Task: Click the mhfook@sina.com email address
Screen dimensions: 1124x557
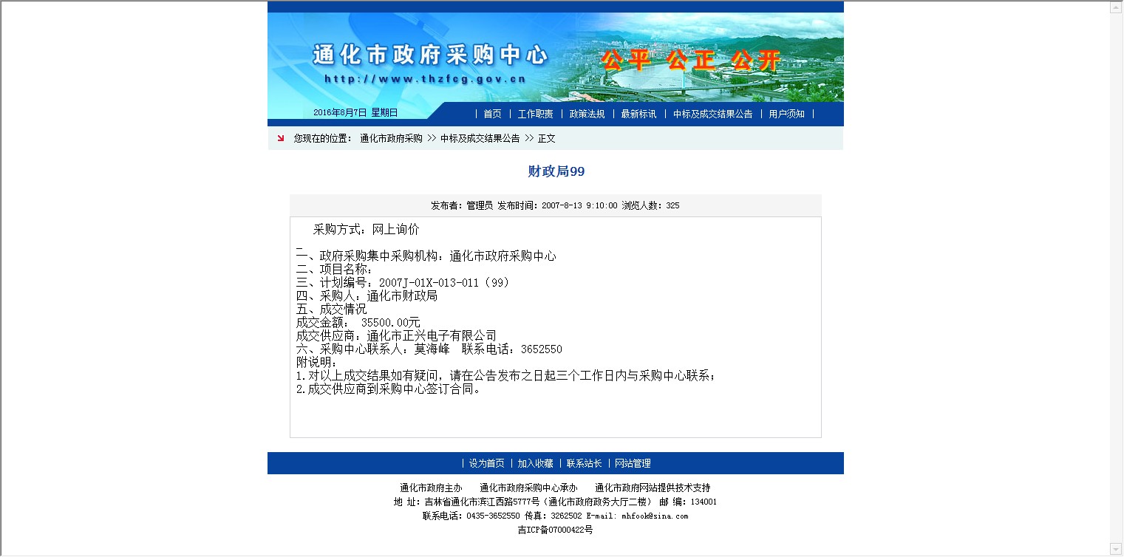Action: [654, 516]
